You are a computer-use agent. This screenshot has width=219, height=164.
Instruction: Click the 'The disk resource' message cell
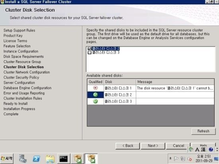(x=175, y=88)
